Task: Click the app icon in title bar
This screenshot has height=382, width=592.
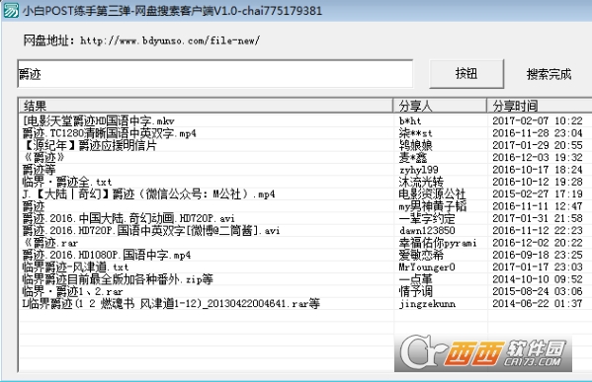Action: point(10,10)
